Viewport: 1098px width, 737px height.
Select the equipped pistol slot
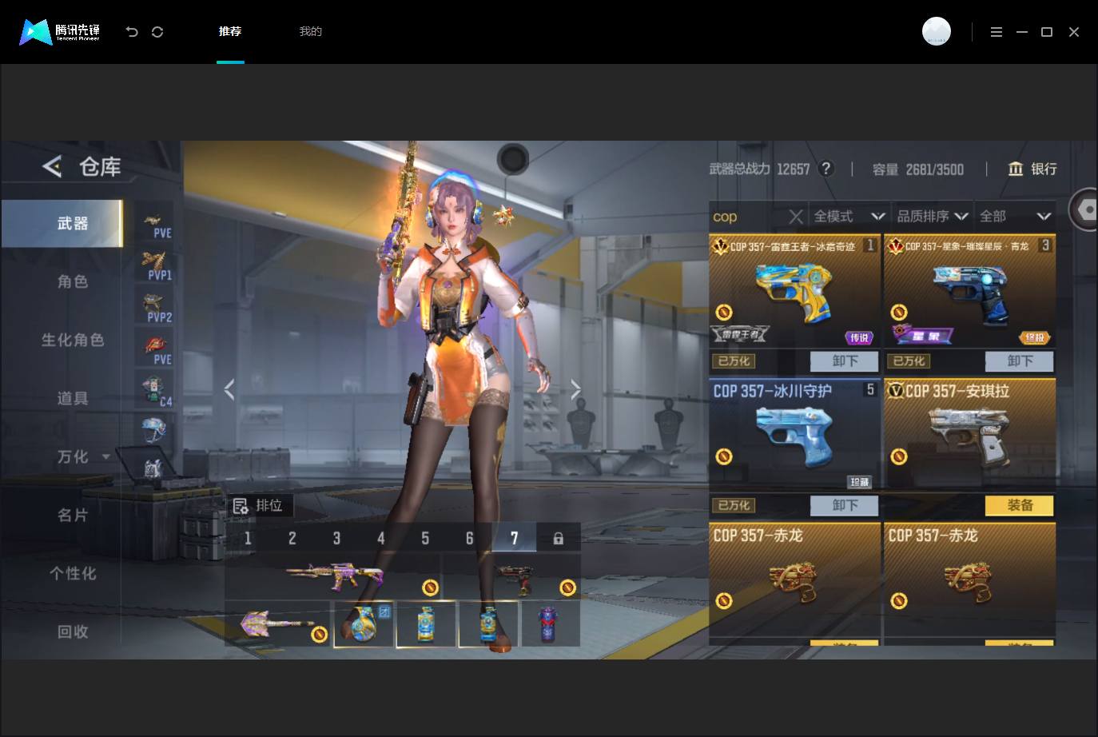pos(512,576)
